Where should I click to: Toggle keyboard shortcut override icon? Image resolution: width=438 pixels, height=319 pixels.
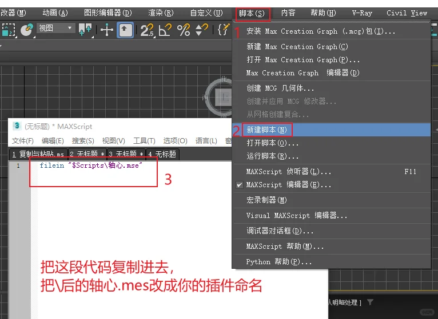coord(125,30)
